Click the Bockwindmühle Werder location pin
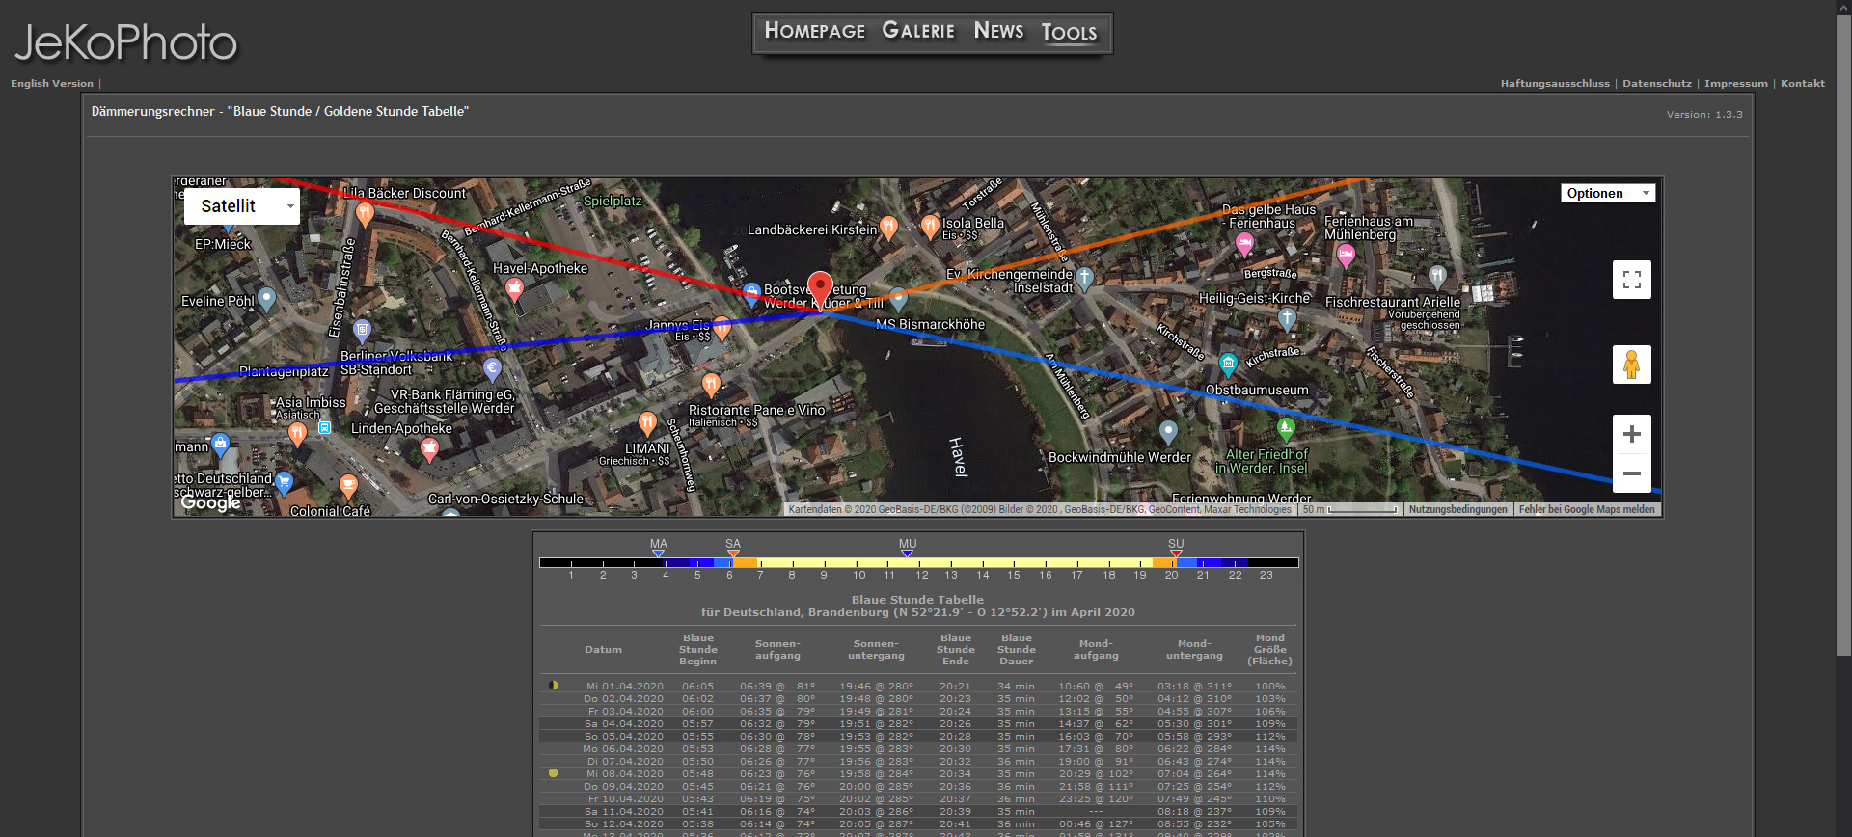Viewport: 1852px width, 837px height. (1168, 432)
